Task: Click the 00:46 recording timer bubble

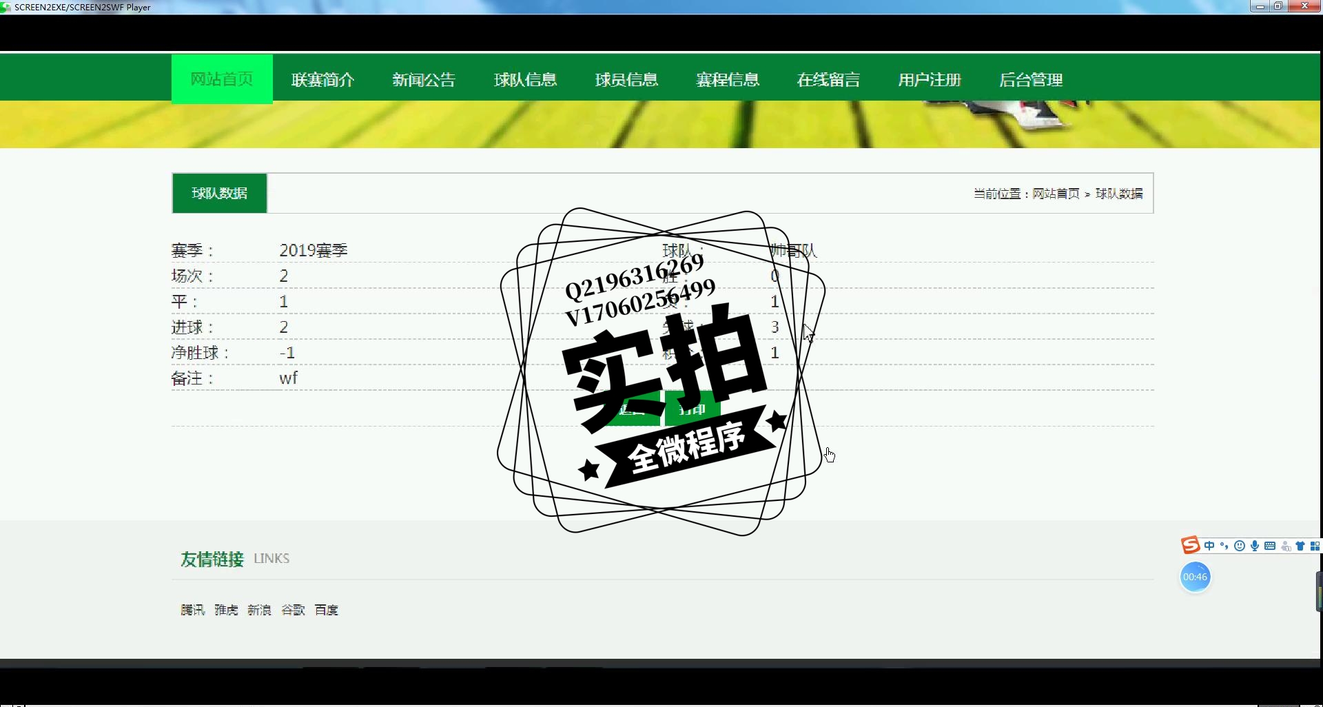Action: [1196, 577]
